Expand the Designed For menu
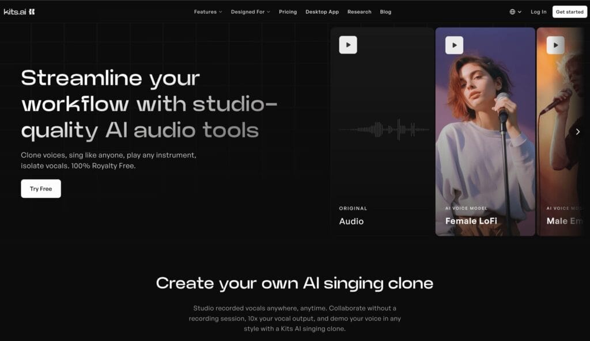The width and height of the screenshot is (590, 341). pyautogui.click(x=250, y=12)
